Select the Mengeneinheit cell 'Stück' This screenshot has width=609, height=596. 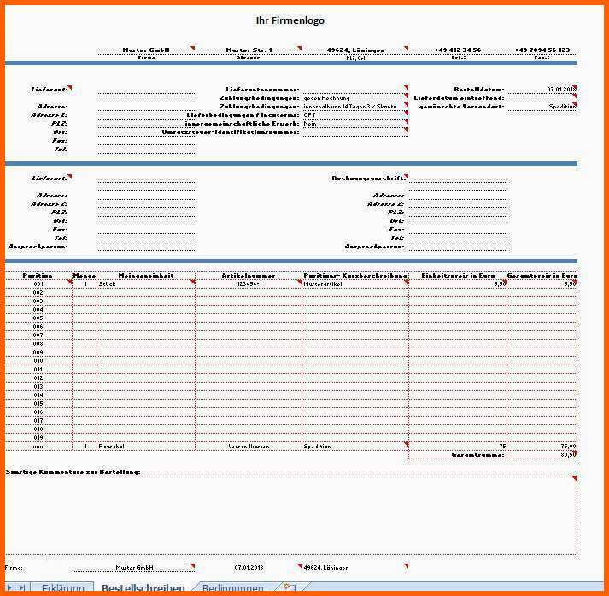(146, 283)
